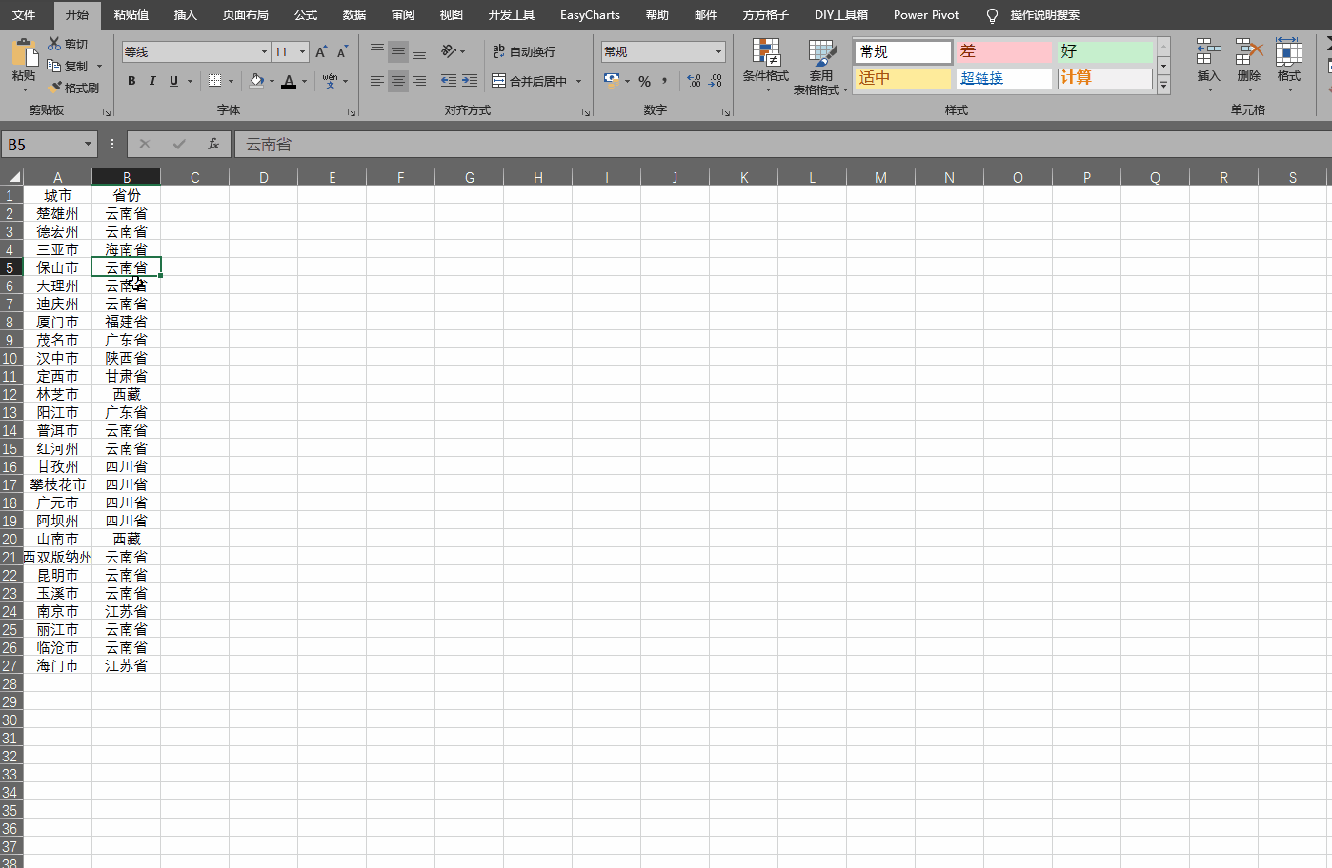Open the 文件 File tab
Image resolution: width=1332 pixels, height=868 pixels.
click(24, 14)
